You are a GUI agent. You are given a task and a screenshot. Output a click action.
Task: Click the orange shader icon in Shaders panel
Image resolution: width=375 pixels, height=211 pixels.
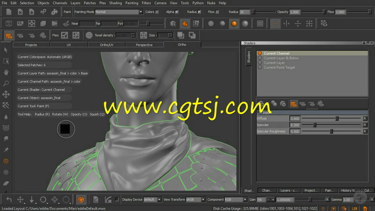[x=293, y=104]
